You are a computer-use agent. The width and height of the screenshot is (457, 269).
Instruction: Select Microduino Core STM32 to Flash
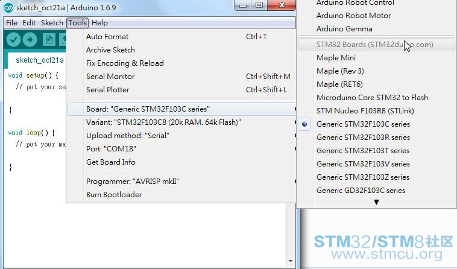pos(377,98)
